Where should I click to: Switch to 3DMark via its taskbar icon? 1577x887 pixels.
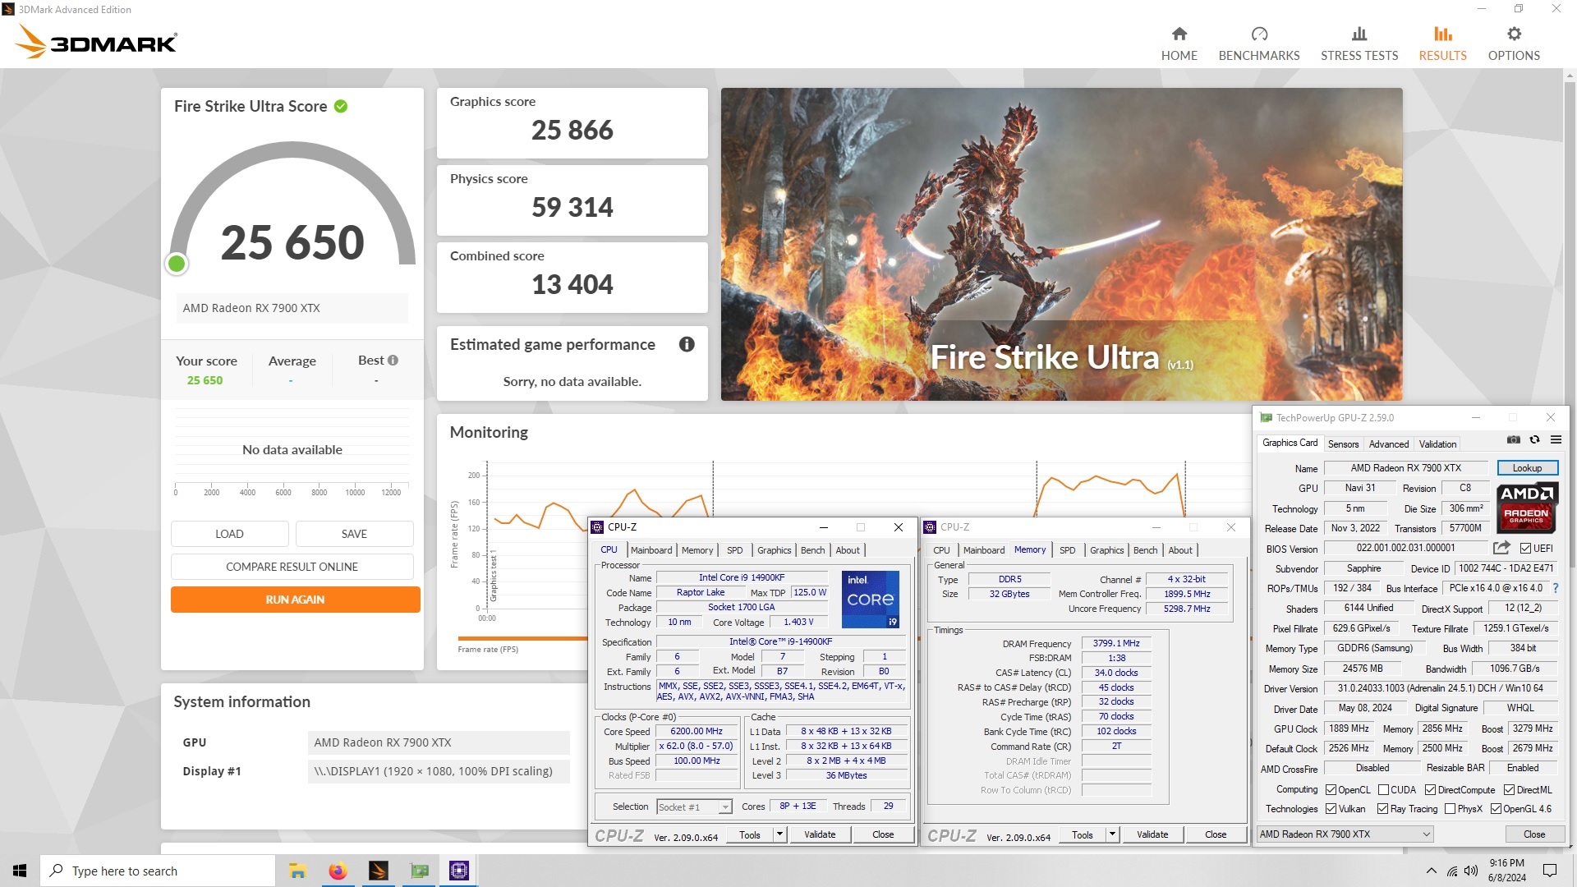[x=378, y=871]
